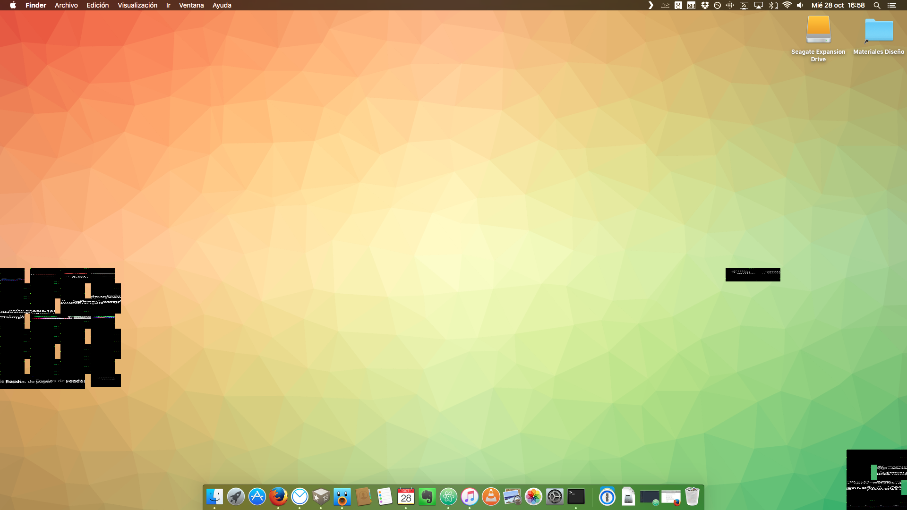Screen dimensions: 907x510
Task: Open the volume control in menu bar
Action: point(800,5)
